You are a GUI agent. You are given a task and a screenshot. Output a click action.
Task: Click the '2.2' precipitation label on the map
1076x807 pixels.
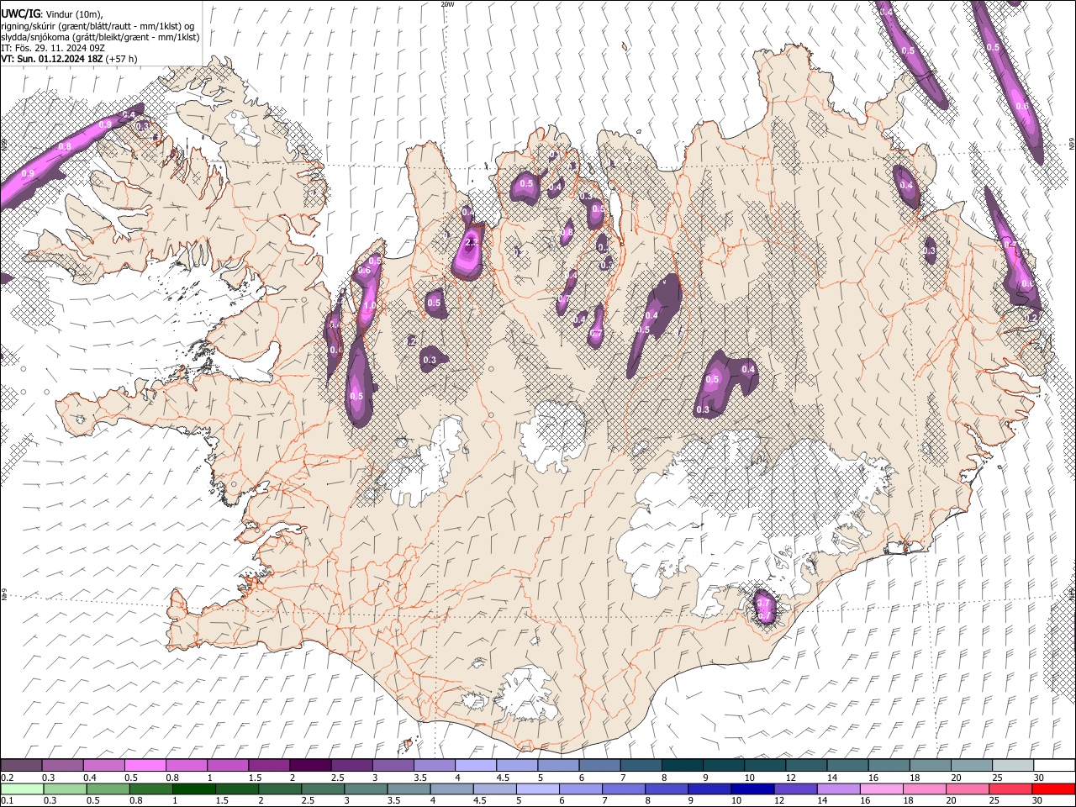pyautogui.click(x=472, y=243)
